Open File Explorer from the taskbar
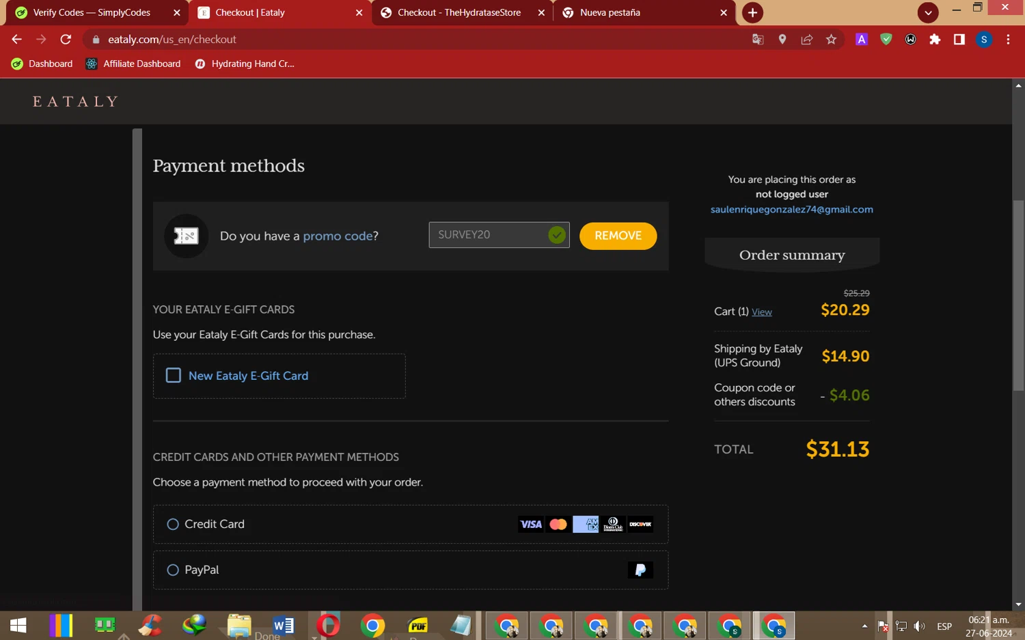Viewport: 1025px width, 640px height. [239, 626]
